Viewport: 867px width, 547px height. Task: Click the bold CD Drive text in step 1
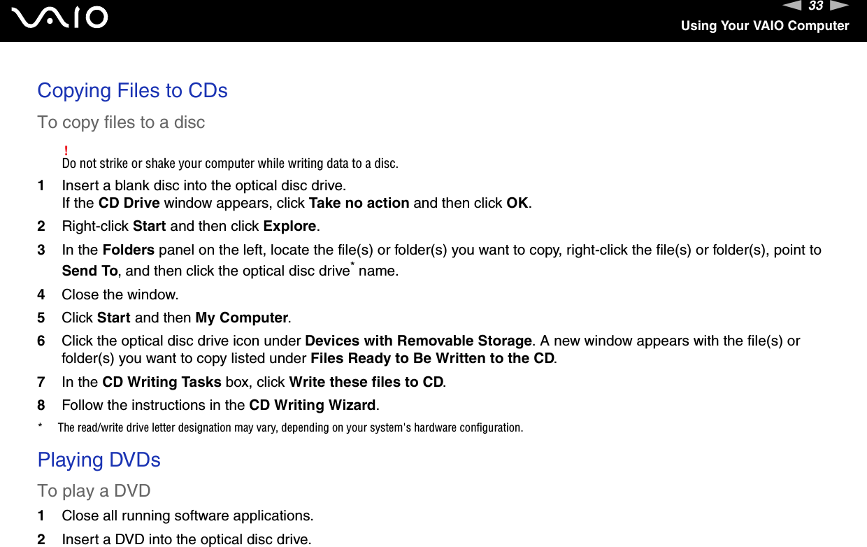tap(129, 204)
